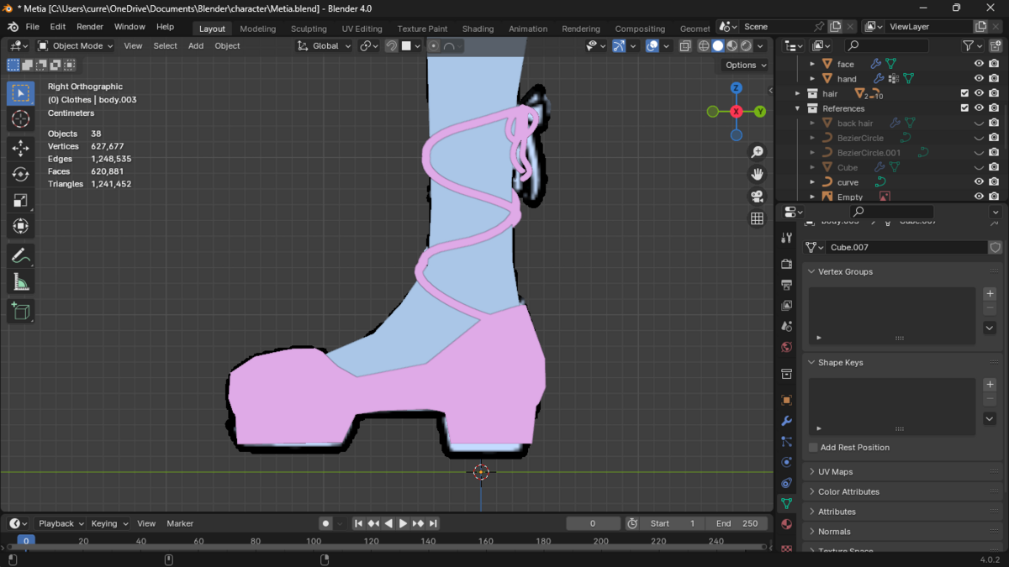Click the zoom viewport gizmo icon

[x=757, y=152]
